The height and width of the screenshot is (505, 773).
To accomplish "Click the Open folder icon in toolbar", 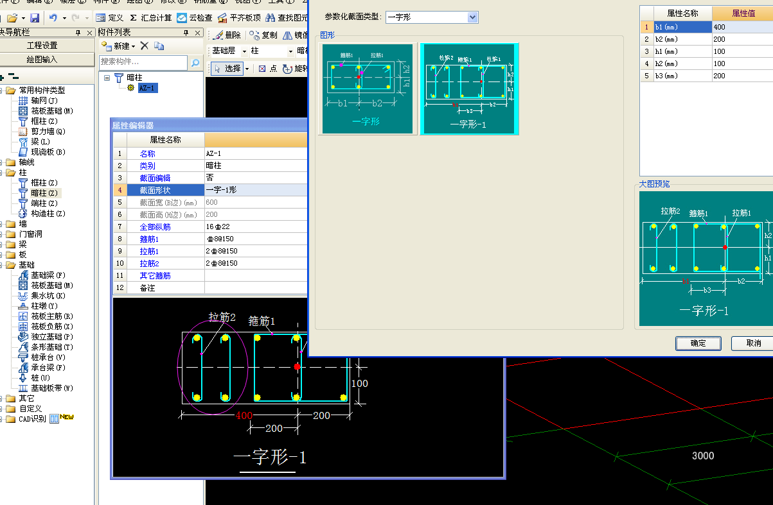I will click(x=12, y=18).
